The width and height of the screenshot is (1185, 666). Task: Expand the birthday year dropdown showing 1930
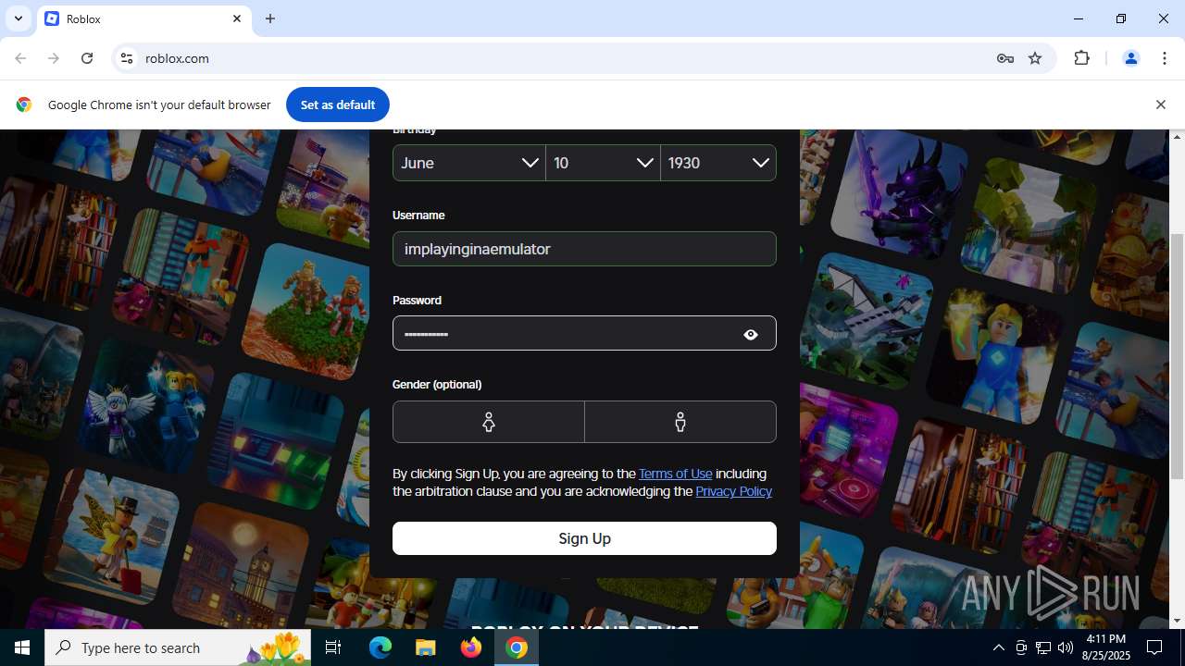coord(718,163)
